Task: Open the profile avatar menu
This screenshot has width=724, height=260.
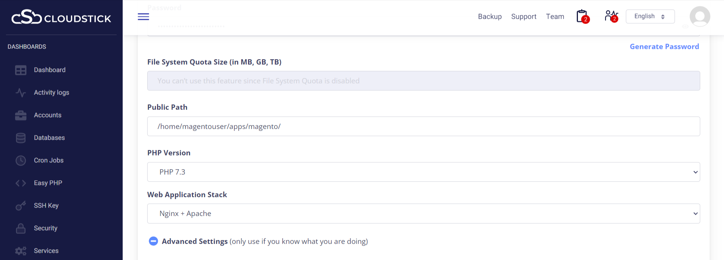Action: pyautogui.click(x=699, y=17)
